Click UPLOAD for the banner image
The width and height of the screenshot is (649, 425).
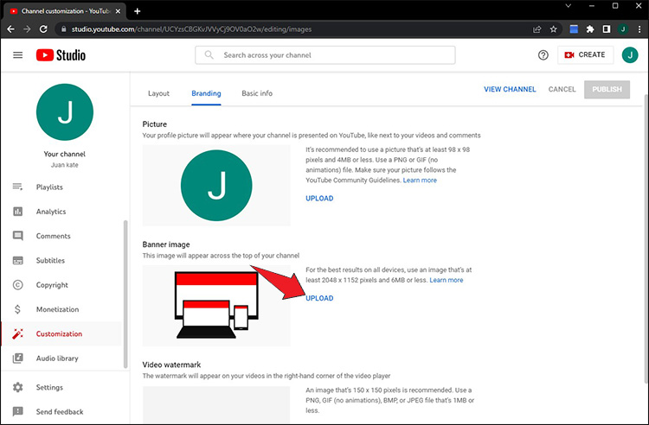point(319,298)
